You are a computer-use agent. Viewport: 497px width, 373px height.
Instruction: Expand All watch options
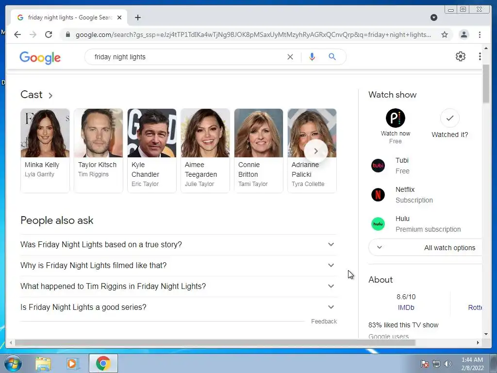pos(425,248)
